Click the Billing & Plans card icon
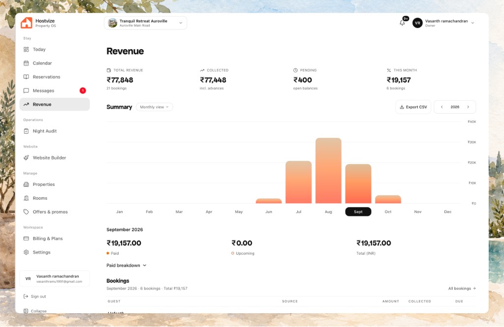The height and width of the screenshot is (327, 504). click(x=26, y=238)
